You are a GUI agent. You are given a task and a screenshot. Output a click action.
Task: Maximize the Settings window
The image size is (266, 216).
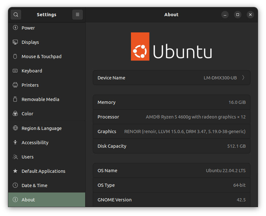click(x=238, y=15)
